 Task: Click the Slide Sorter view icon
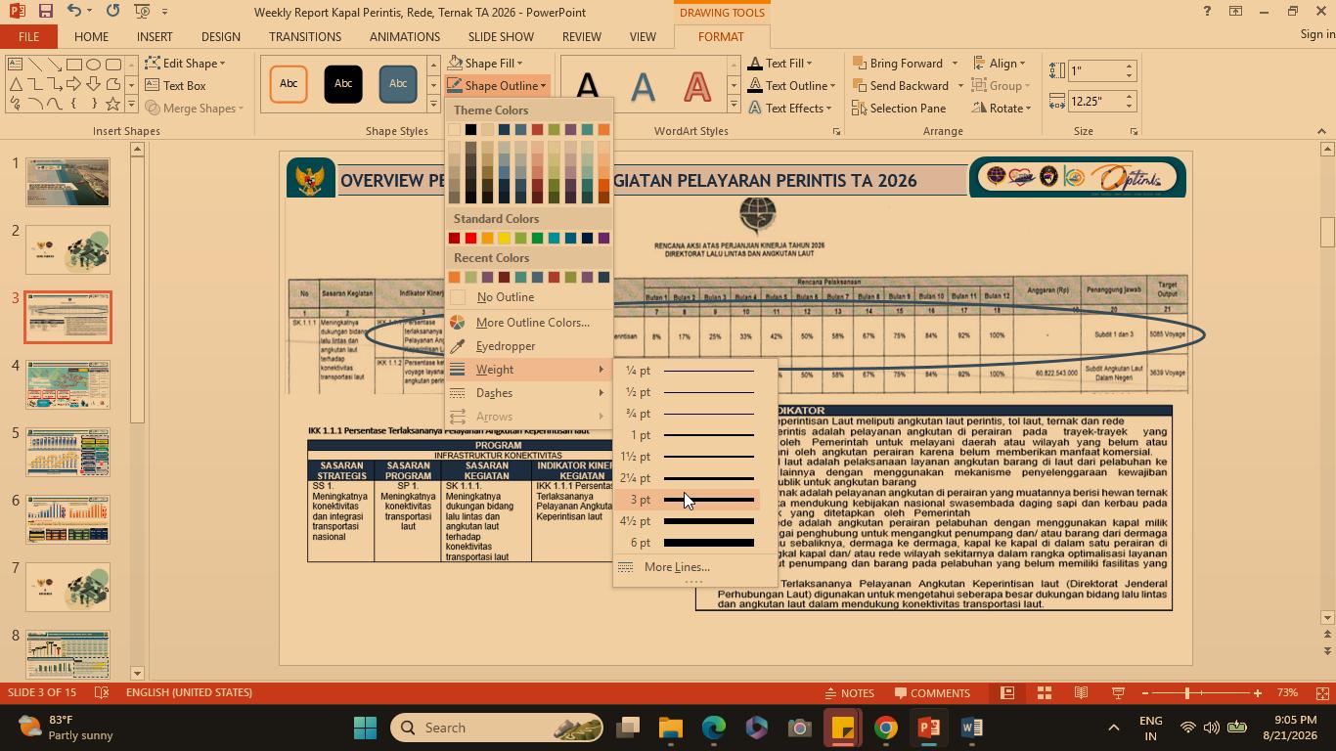click(x=1044, y=693)
